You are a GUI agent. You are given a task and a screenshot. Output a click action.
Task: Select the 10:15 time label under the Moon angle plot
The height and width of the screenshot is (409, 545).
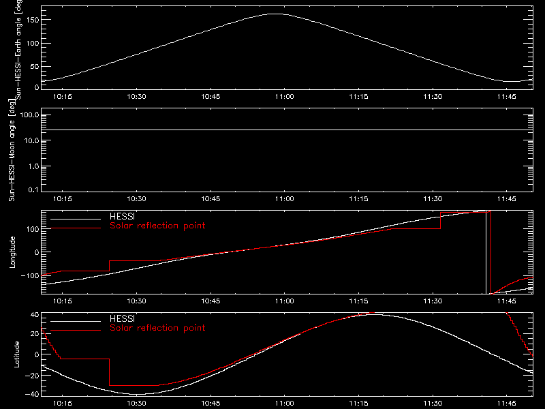(x=63, y=199)
